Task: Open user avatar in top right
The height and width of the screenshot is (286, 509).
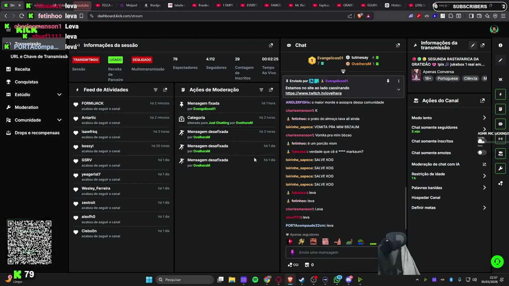Action: [x=494, y=30]
